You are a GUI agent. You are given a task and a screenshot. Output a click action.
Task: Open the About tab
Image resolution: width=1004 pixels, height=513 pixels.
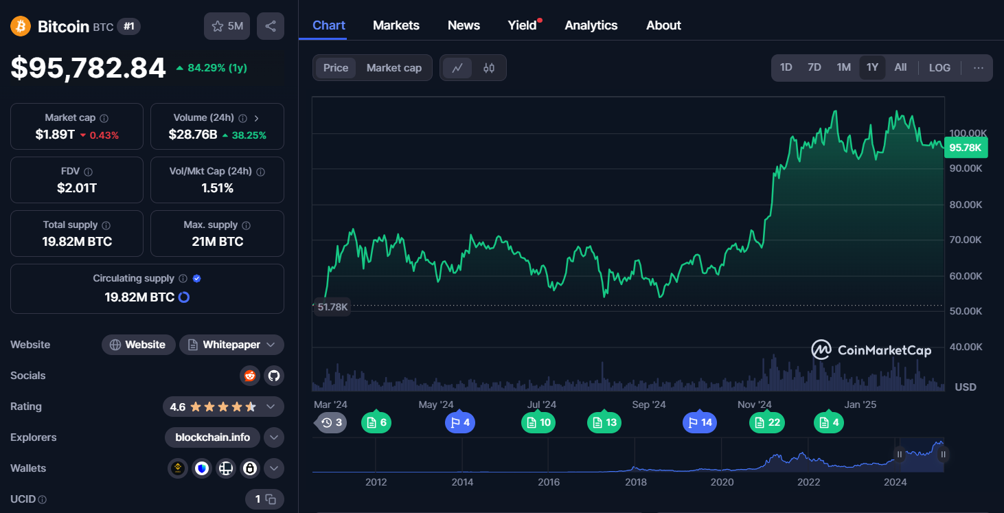663,25
